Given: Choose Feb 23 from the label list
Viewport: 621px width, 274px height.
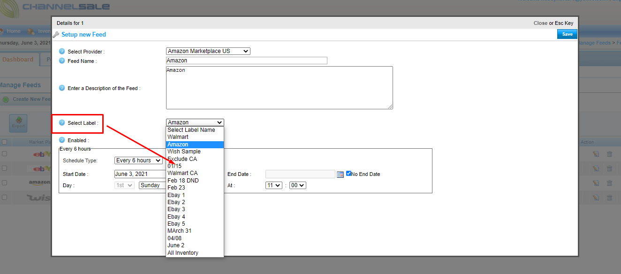Looking at the screenshot, I should point(195,188).
